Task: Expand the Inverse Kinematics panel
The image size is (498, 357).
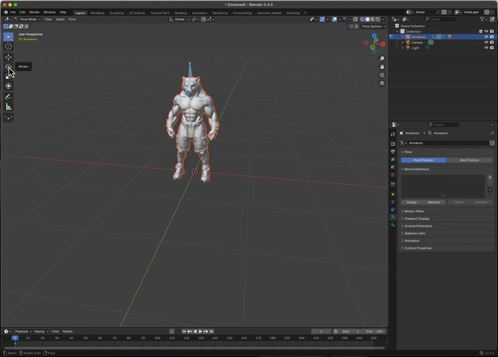Action: [418, 225]
